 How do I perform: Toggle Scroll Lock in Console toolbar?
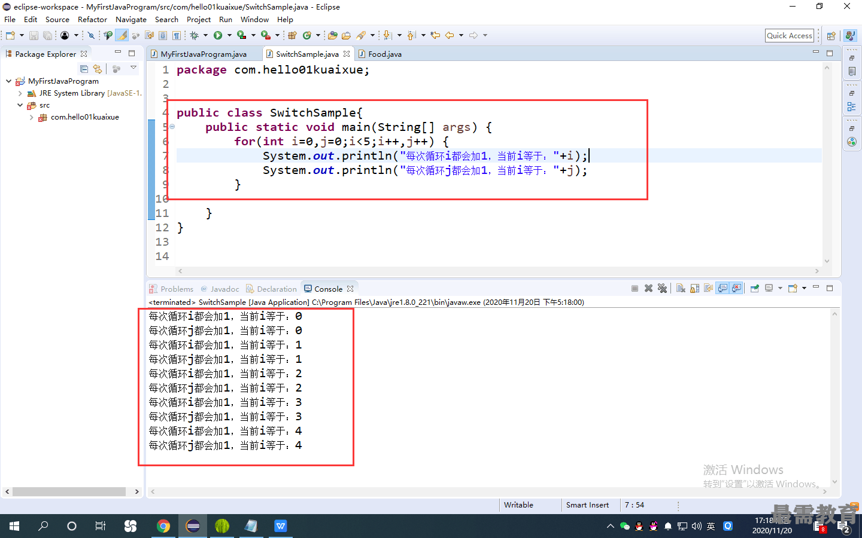coord(694,288)
